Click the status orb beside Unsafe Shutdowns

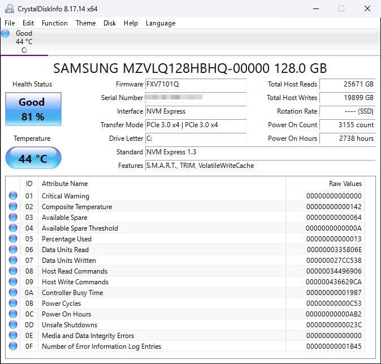13,325
